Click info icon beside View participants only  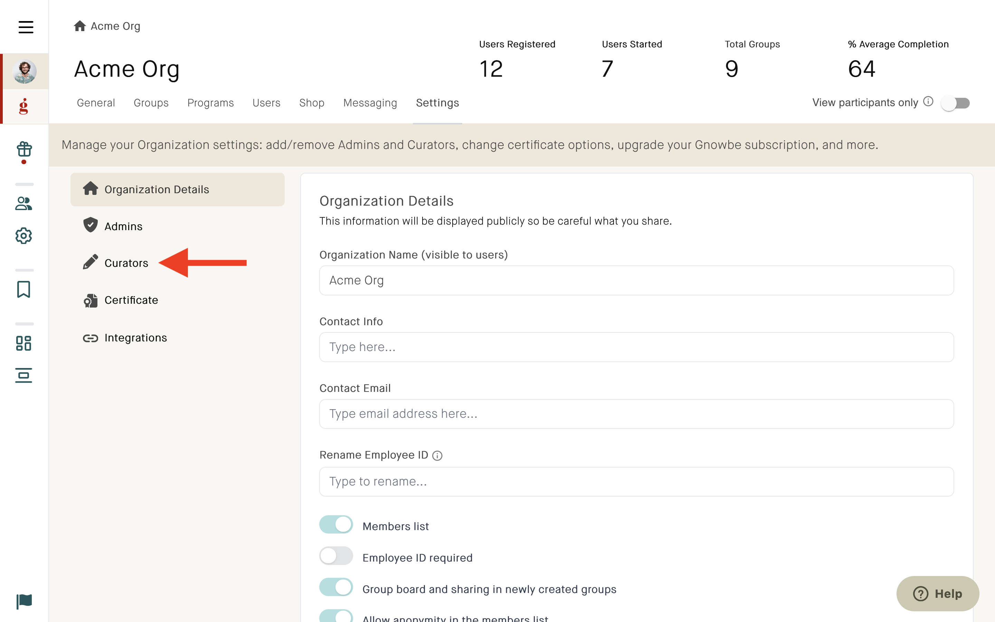928,101
